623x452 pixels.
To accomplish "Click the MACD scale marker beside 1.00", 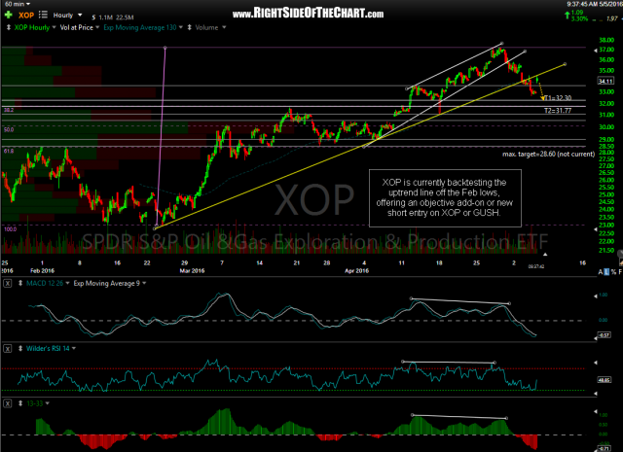I will click(x=595, y=296).
